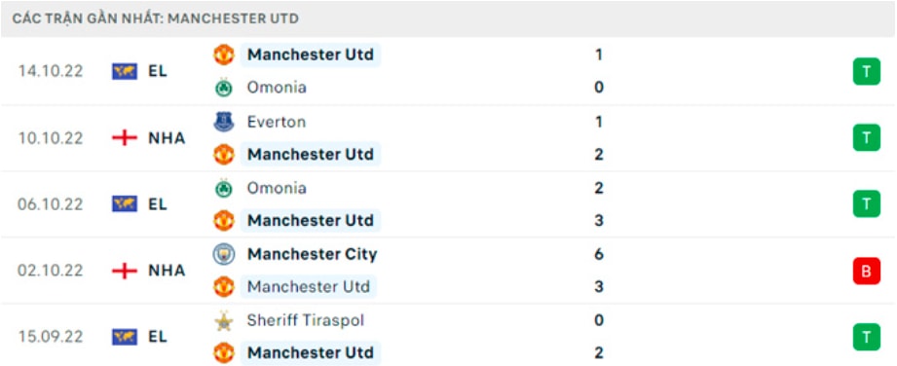Click the green T badge for the 14.10.22 match
This screenshot has height=366, width=897.
click(866, 71)
